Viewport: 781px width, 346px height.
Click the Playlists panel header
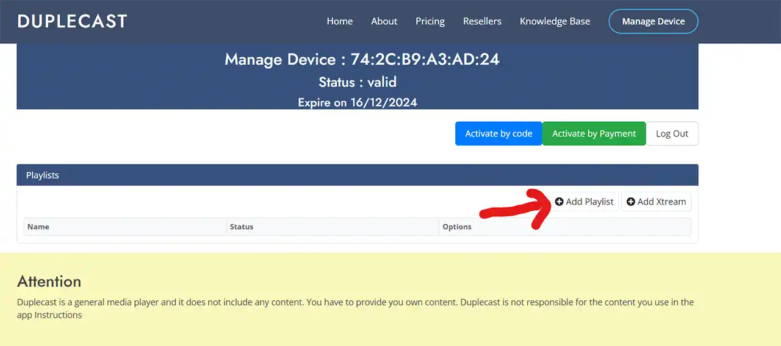[358, 175]
